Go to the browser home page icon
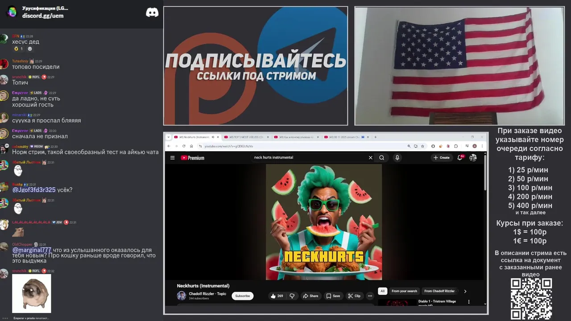The width and height of the screenshot is (571, 321). point(191,146)
